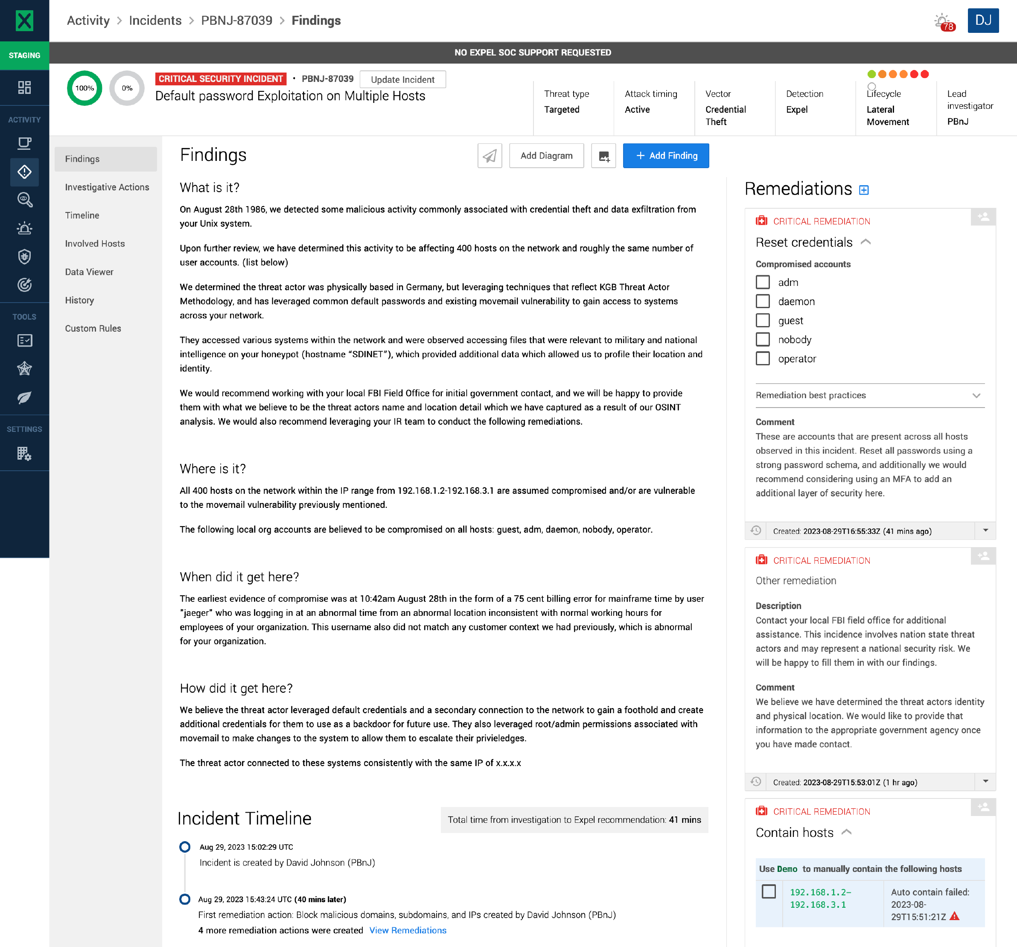The height and width of the screenshot is (947, 1017).
Task: Assign user on Reset credentials remediation
Action: pos(983,217)
